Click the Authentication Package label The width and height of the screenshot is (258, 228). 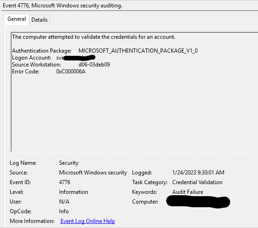click(42, 51)
